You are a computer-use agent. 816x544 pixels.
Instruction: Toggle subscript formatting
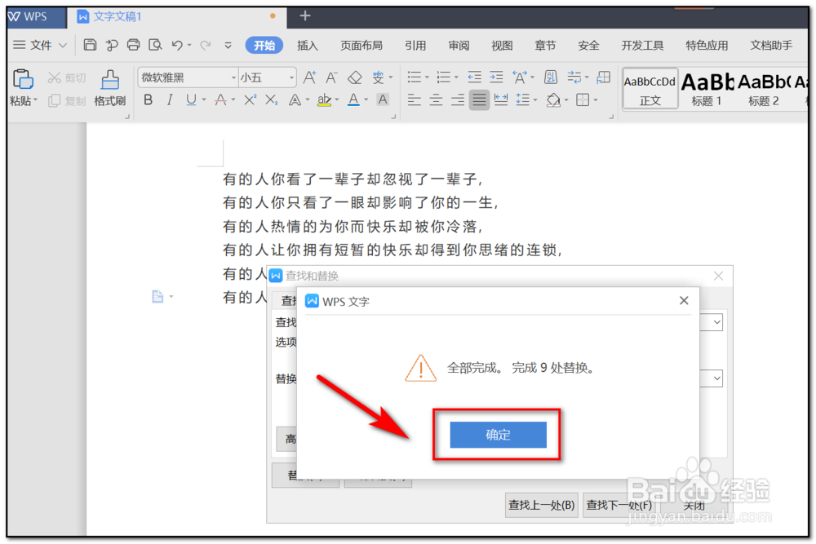click(271, 100)
